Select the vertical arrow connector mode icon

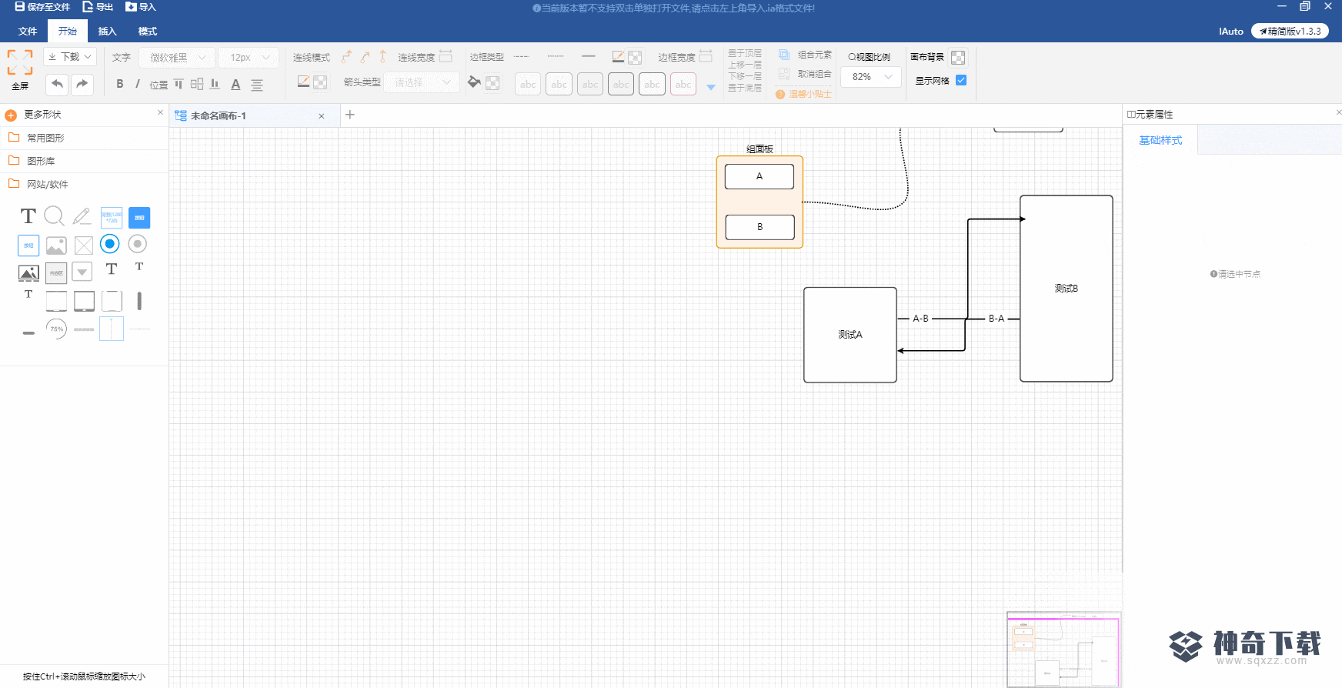[382, 57]
